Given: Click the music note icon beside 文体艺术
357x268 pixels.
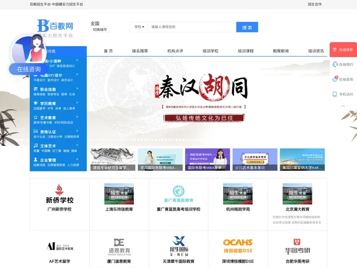Looking at the screenshot, I should click(36, 145).
